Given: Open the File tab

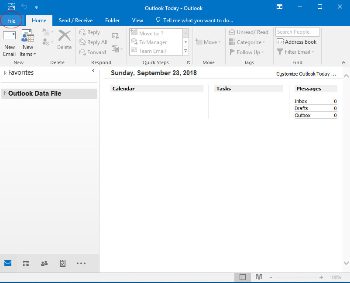Looking at the screenshot, I should tap(11, 21).
